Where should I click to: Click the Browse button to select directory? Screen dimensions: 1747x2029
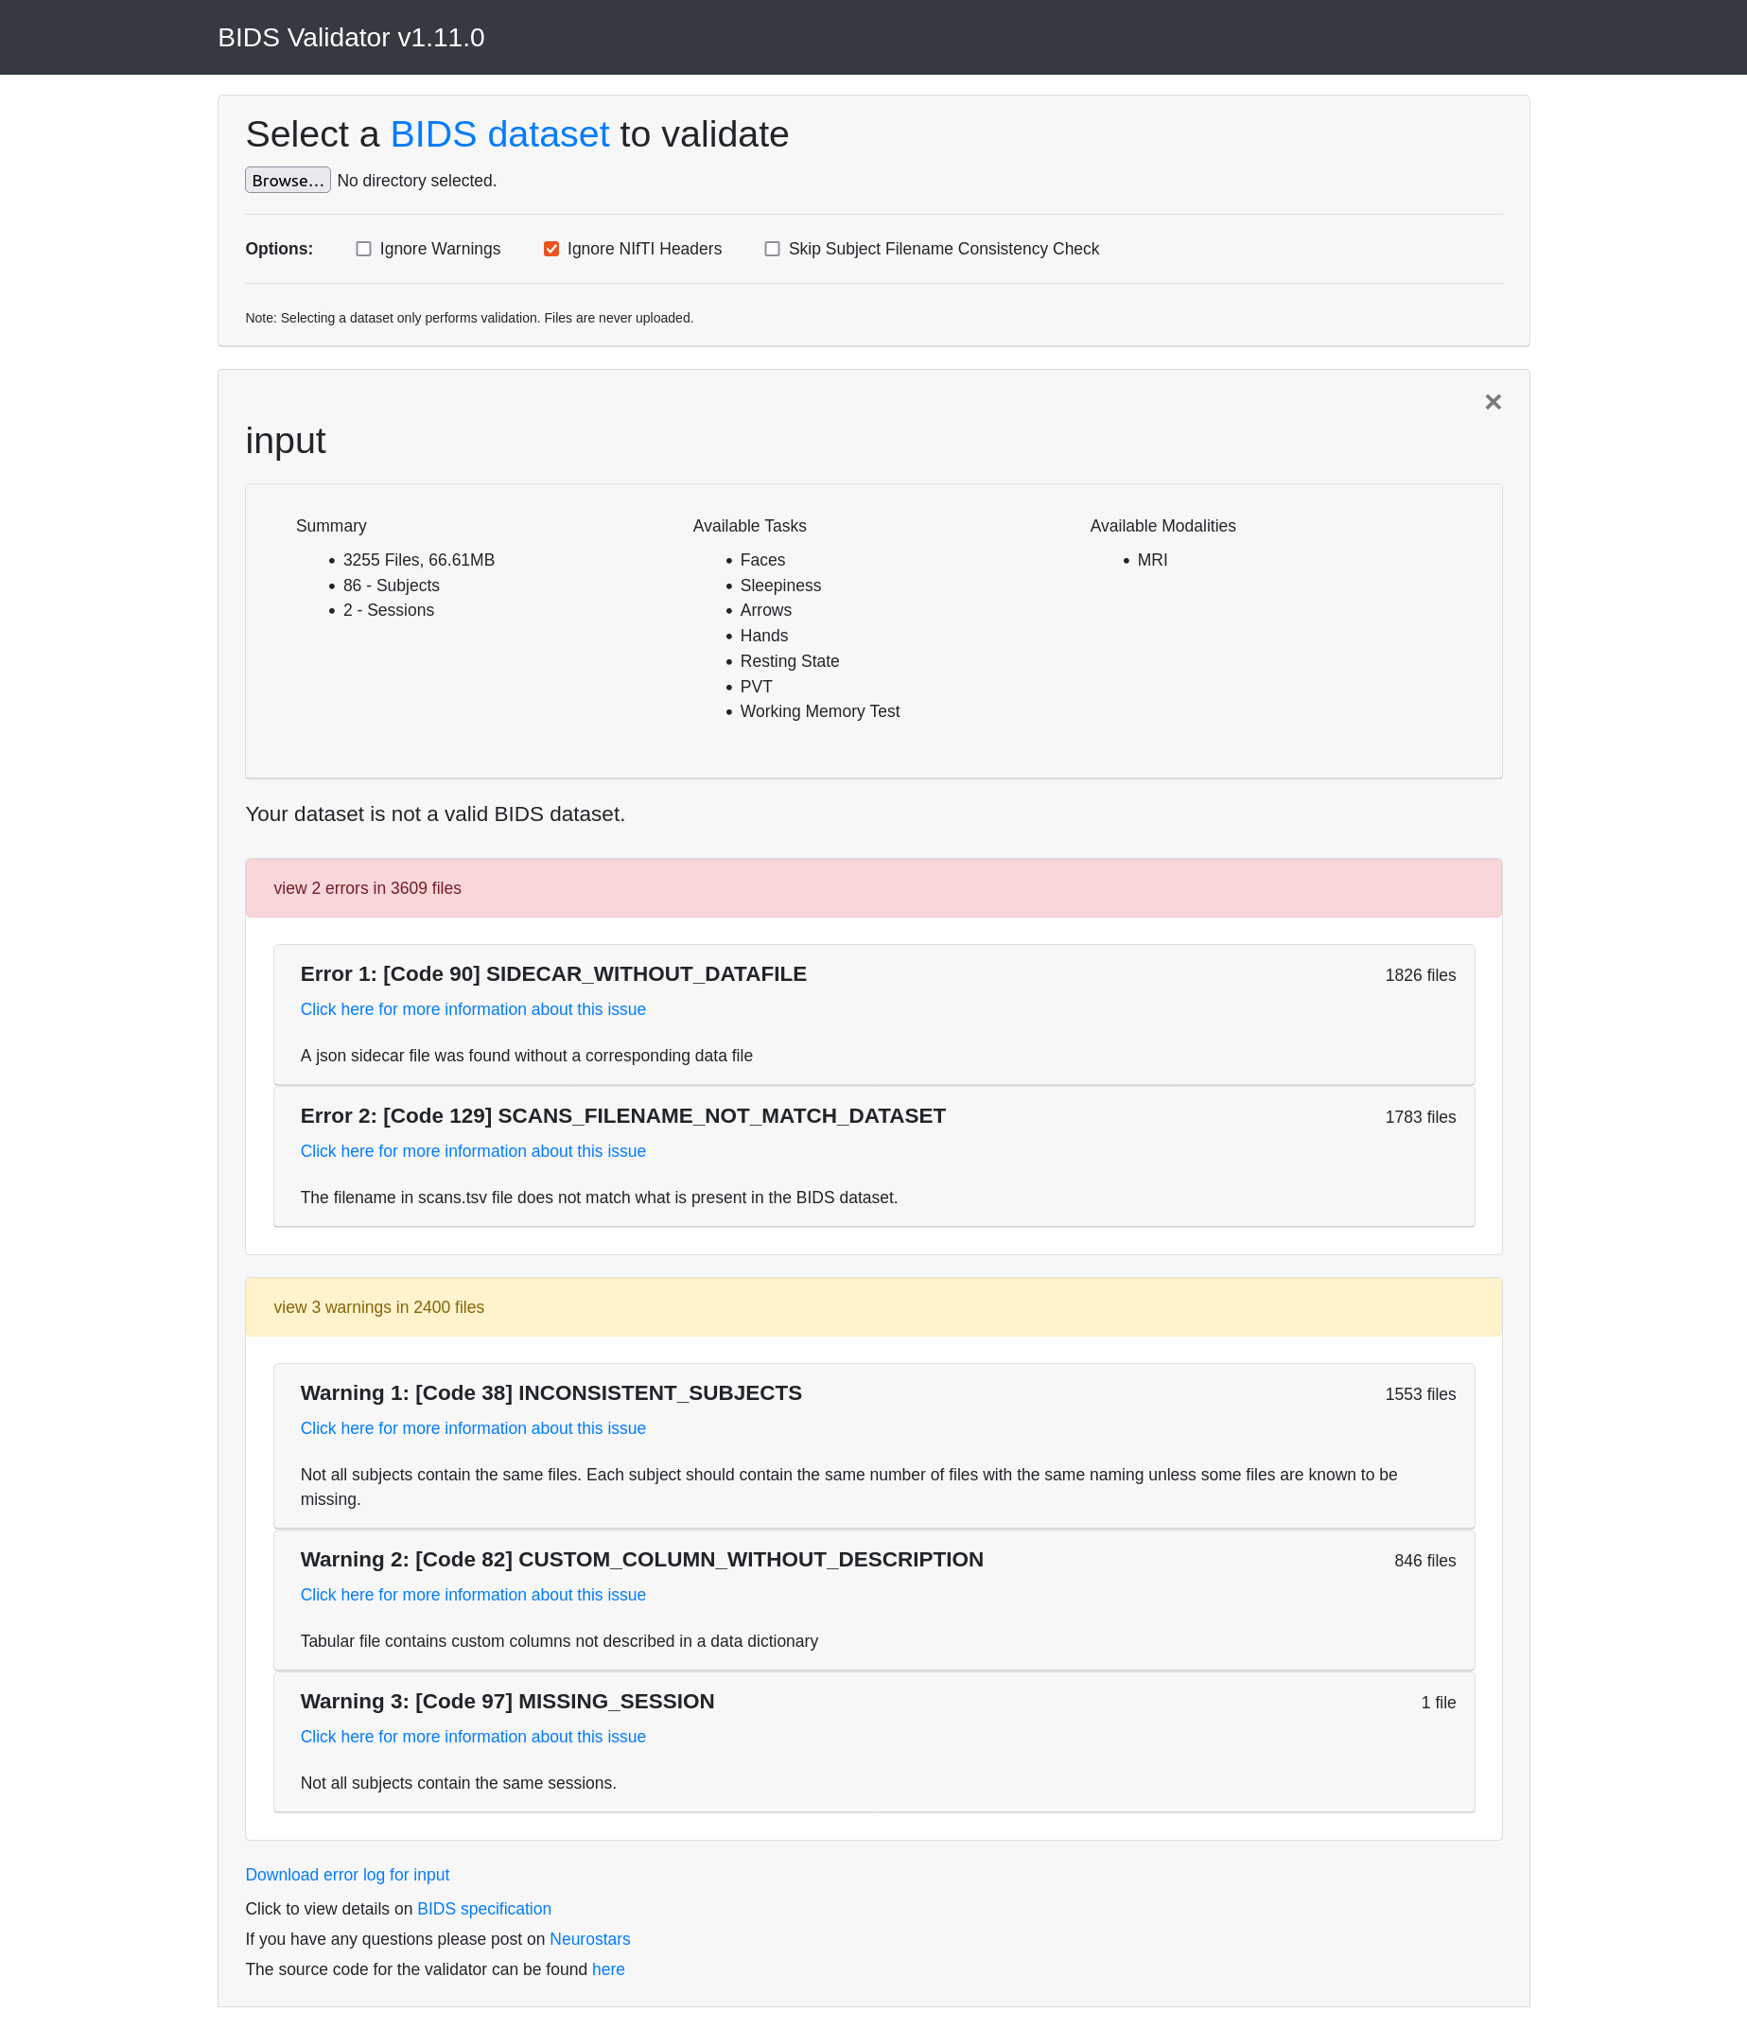tap(287, 180)
